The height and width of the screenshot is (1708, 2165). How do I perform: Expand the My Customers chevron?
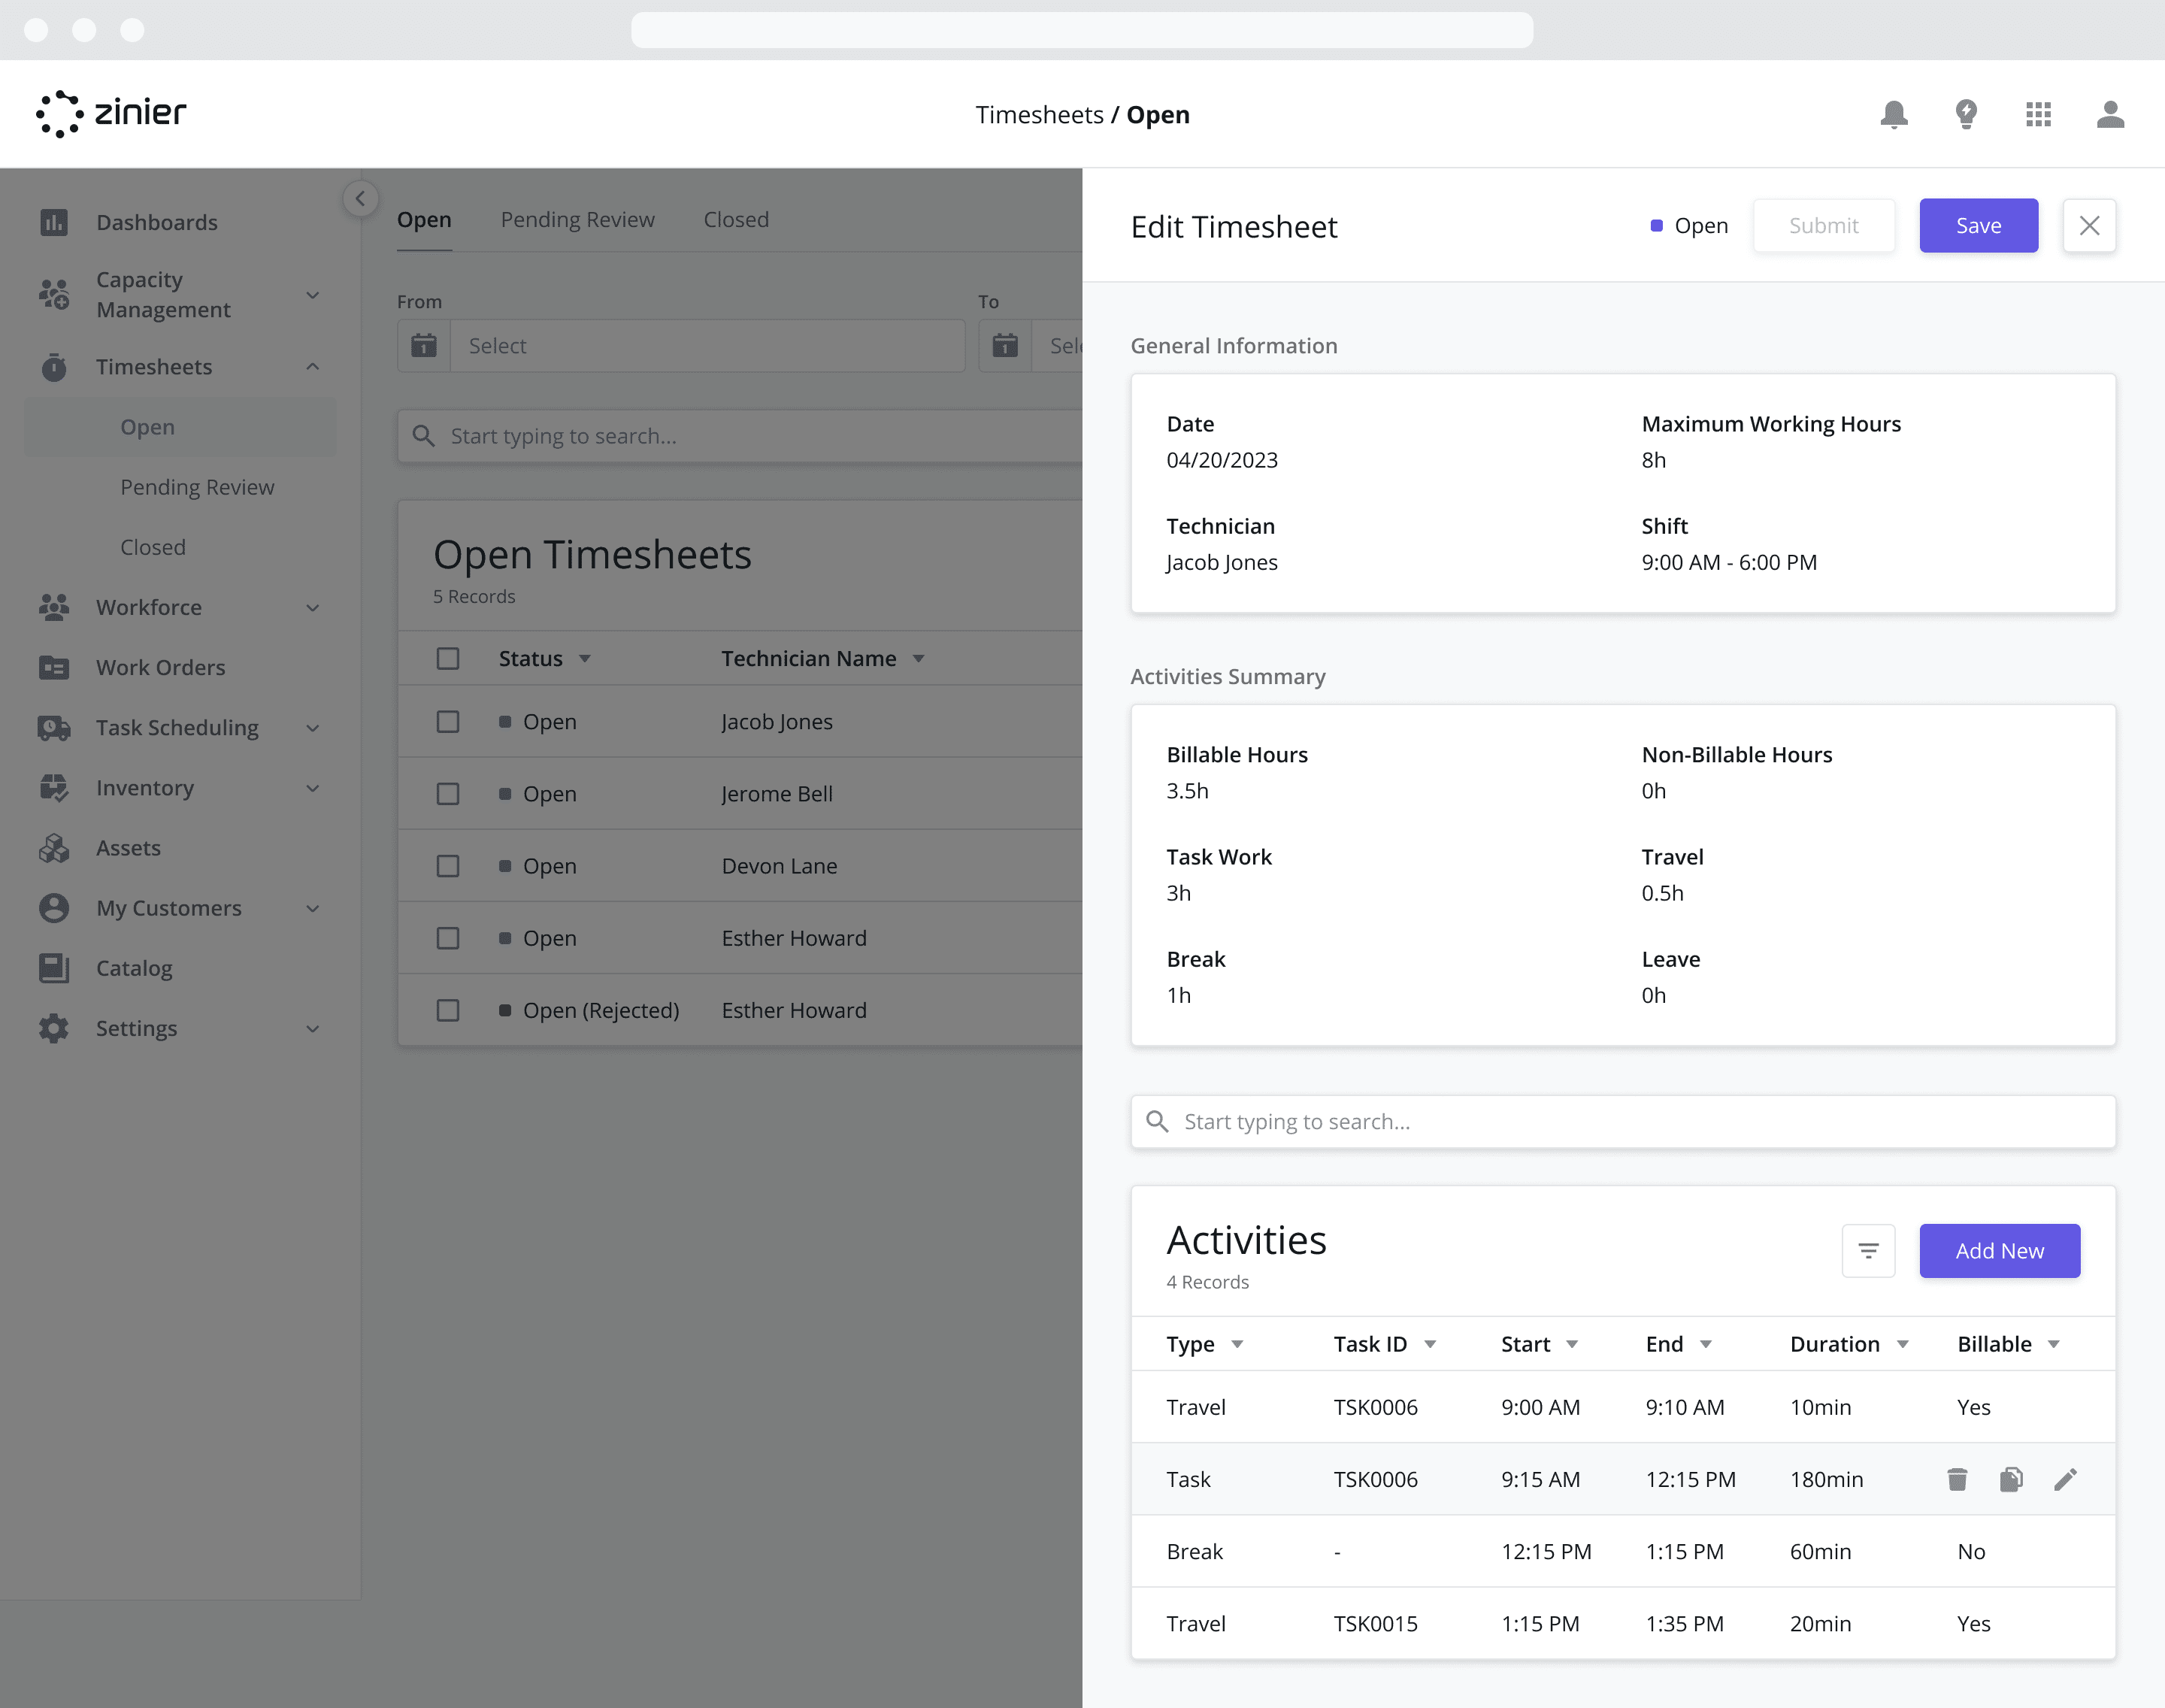313,908
